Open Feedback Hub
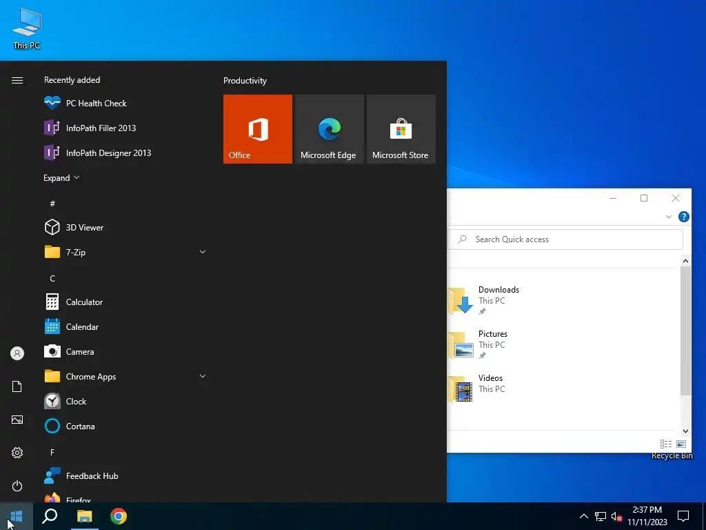The height and width of the screenshot is (530, 706). (x=125, y=476)
